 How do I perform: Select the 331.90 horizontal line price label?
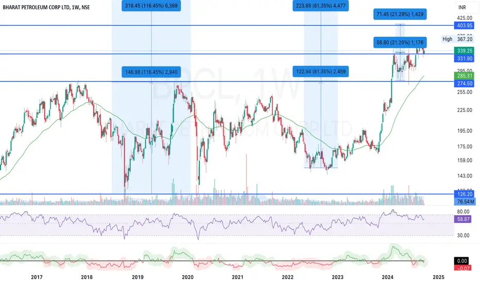[x=465, y=59]
